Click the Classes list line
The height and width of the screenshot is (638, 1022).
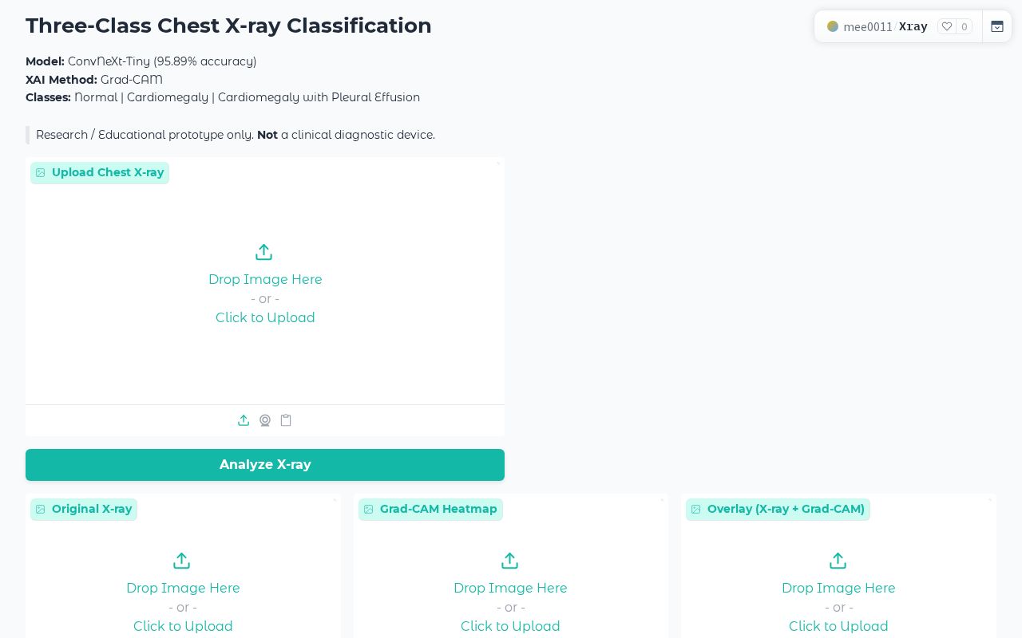[223, 97]
